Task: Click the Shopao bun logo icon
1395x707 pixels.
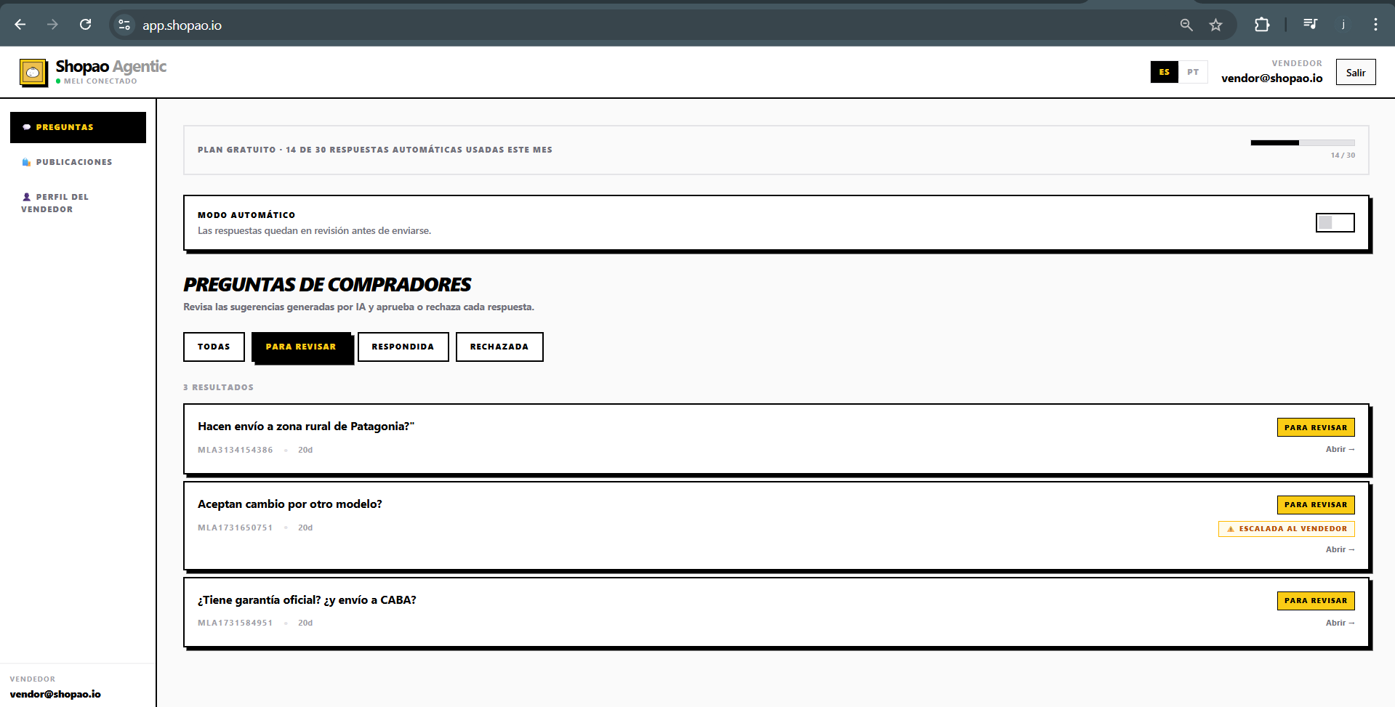Action: click(x=33, y=73)
